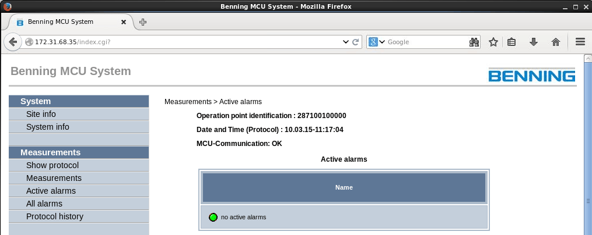
Task: Expand the URL history dropdown arrow
Action: pyautogui.click(x=345, y=42)
